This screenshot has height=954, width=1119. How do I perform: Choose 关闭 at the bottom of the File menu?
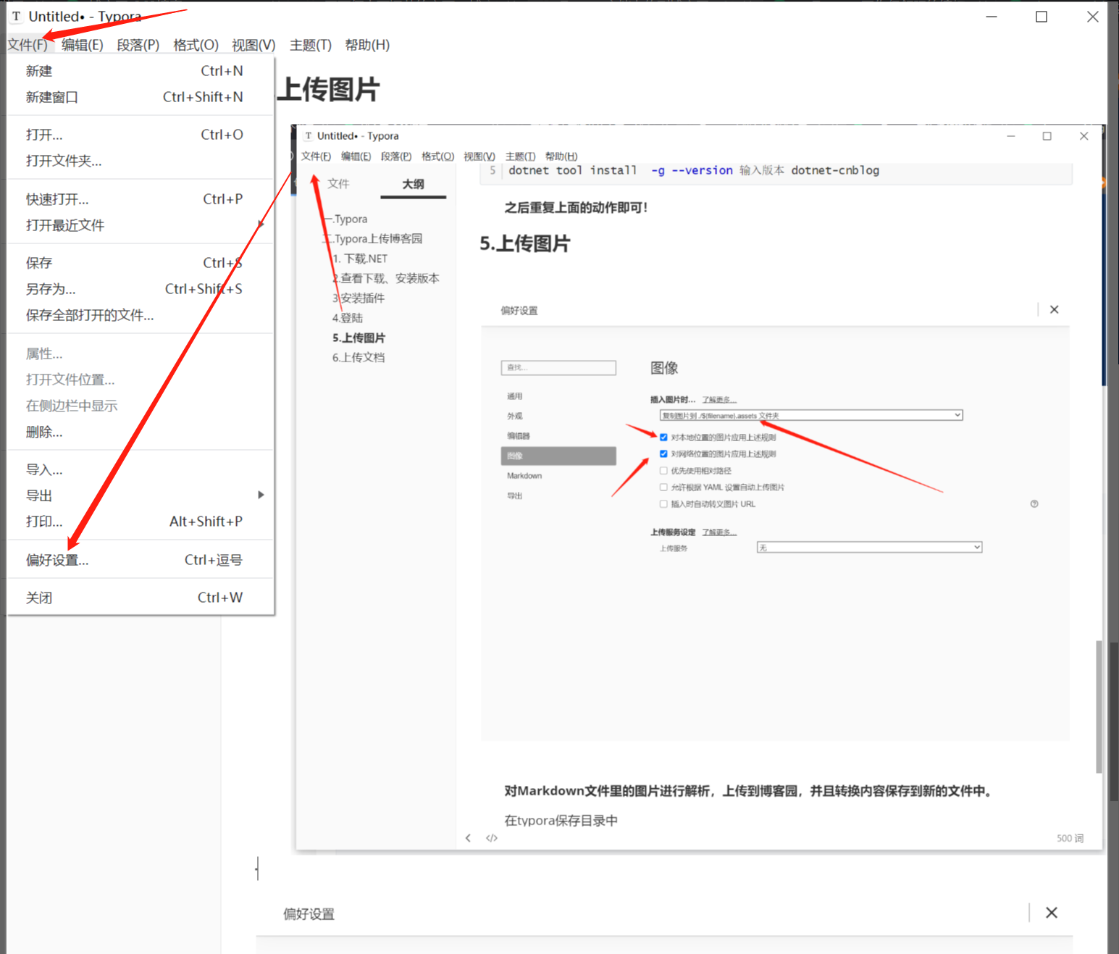click(140, 598)
